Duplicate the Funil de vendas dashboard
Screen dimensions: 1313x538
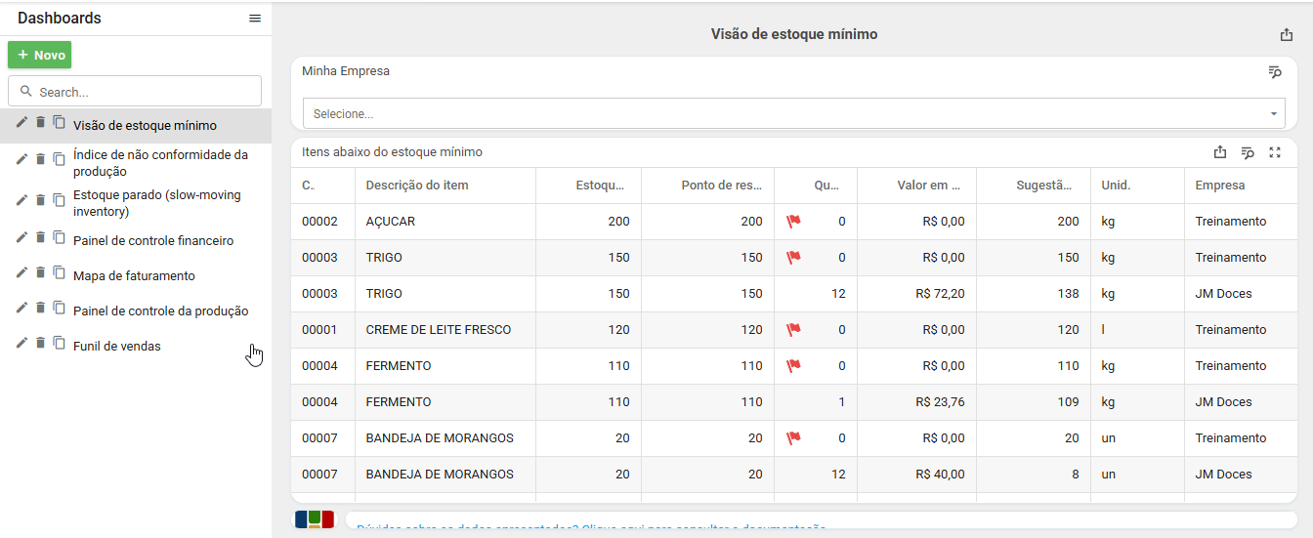point(59,343)
